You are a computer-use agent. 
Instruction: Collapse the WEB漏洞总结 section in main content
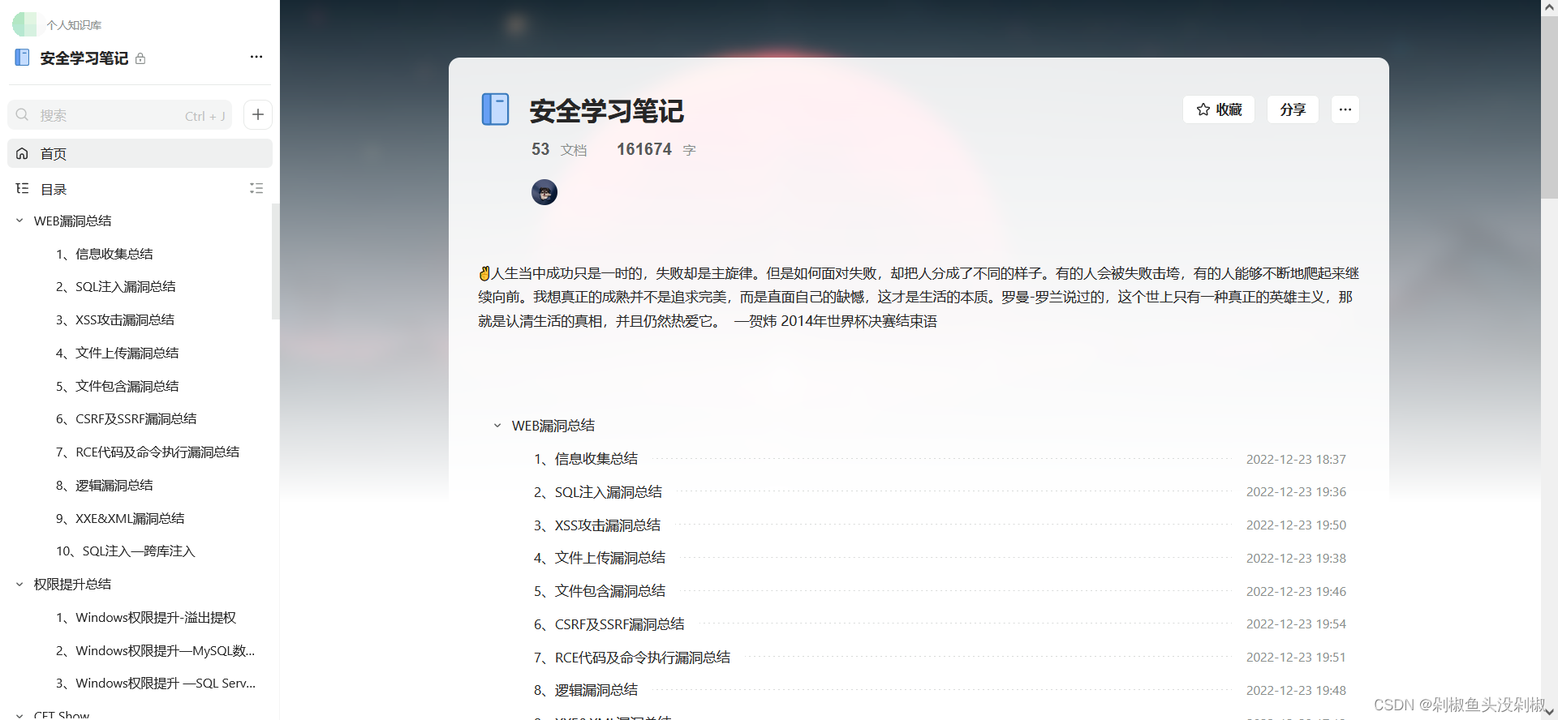click(497, 426)
